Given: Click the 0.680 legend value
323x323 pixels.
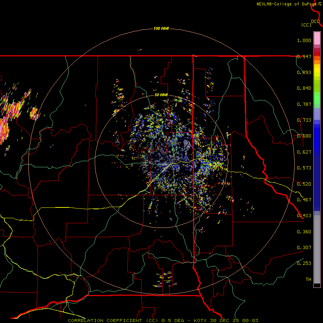Looking at the screenshot, I should click(304, 136).
